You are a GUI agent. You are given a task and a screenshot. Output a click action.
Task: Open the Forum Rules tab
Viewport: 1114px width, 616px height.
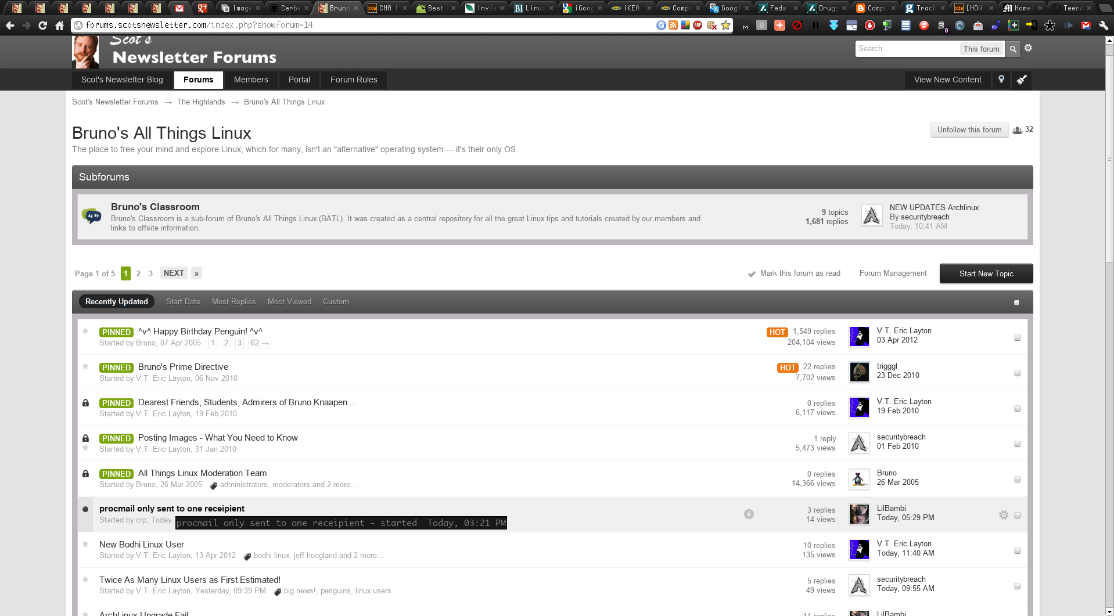[x=354, y=80]
